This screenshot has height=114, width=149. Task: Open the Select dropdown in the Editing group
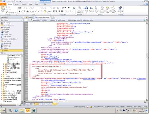96,10
